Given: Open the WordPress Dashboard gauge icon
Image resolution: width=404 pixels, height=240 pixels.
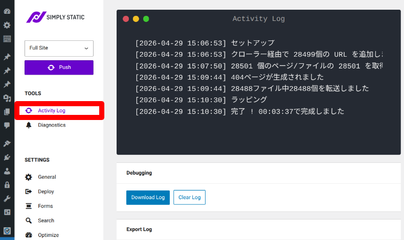Looking at the screenshot, I should click(x=7, y=11).
